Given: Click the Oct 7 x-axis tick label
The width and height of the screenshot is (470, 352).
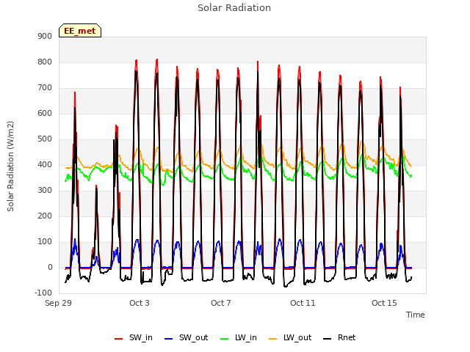Looking at the screenshot, I should [x=221, y=303].
